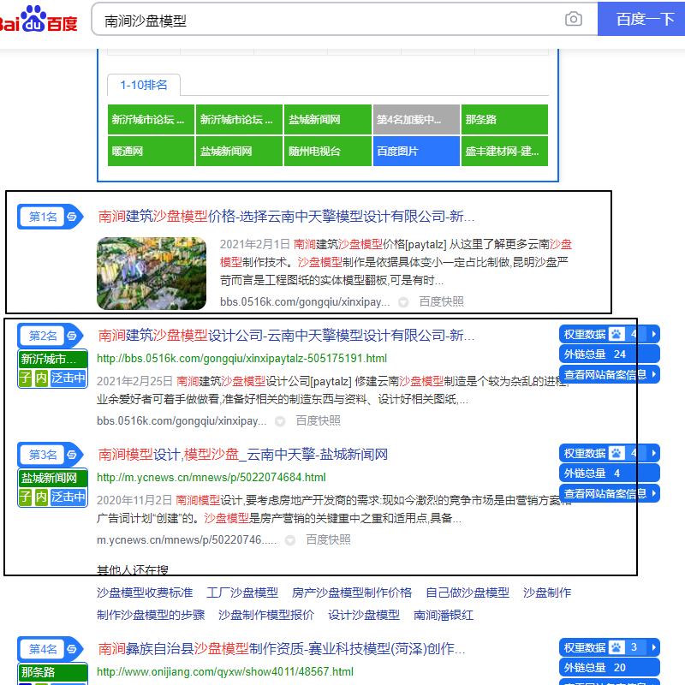Click 泛击中 tag under 盐城新闻网 label

point(68,497)
